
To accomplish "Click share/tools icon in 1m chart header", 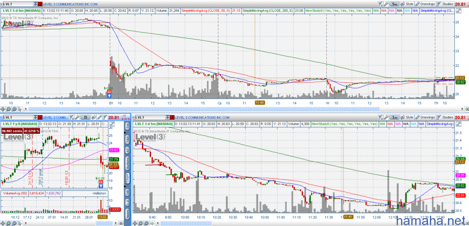I will point(381,118).
